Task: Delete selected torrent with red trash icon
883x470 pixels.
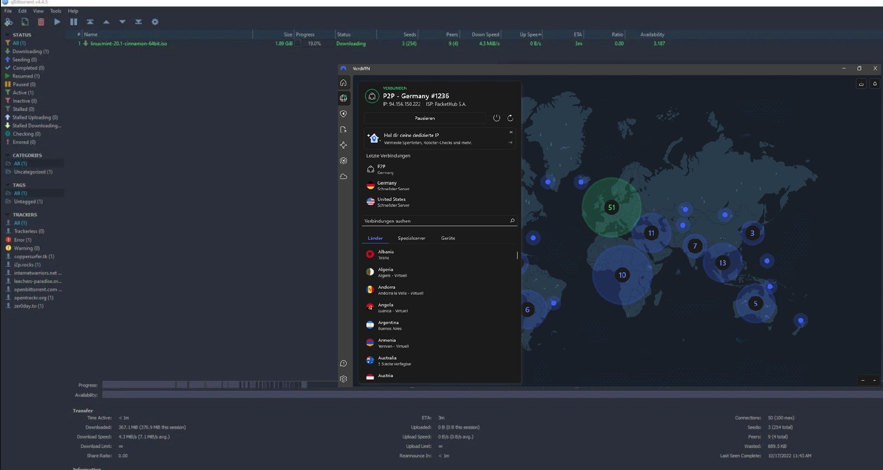Action: tap(41, 22)
